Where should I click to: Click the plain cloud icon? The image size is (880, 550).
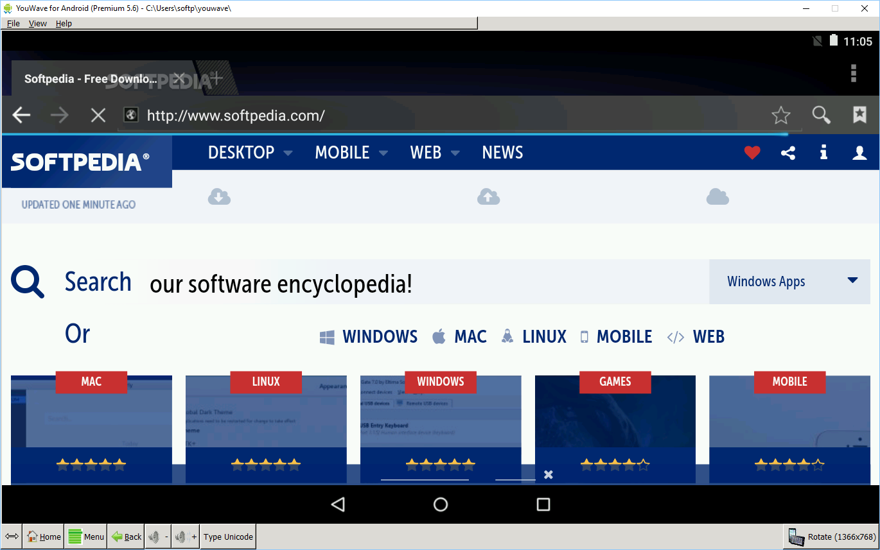click(717, 196)
